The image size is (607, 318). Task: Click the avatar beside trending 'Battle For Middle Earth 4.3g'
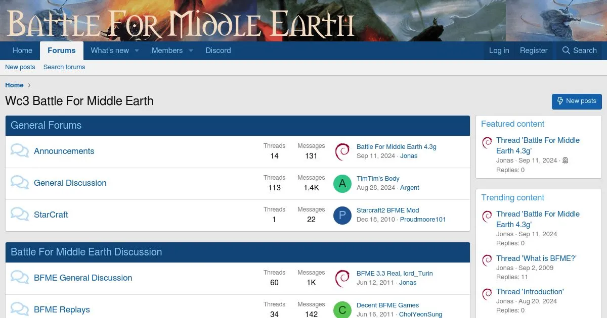pyautogui.click(x=487, y=216)
